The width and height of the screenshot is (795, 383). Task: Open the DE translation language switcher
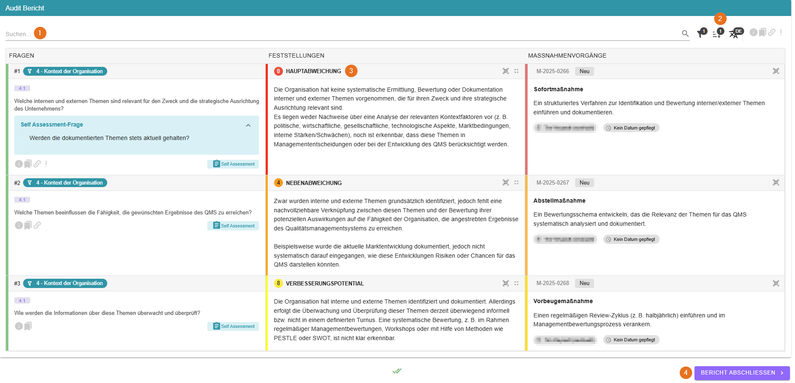734,34
